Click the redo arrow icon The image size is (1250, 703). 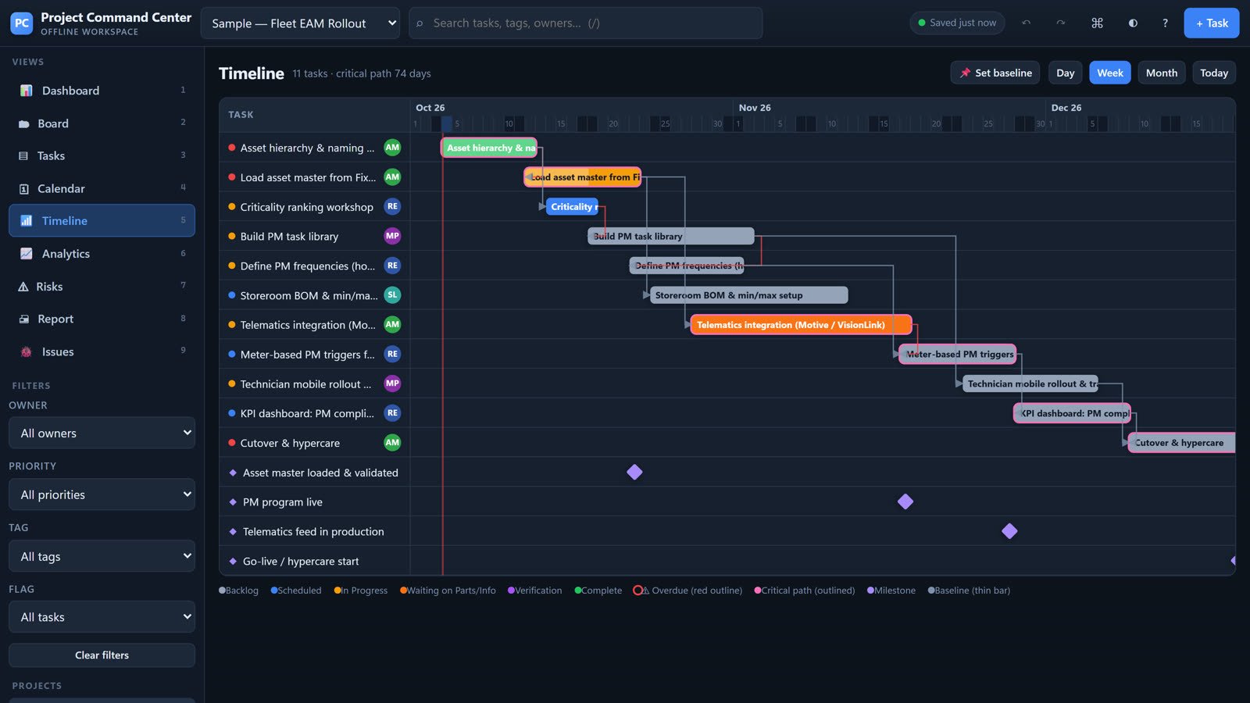[x=1060, y=23]
